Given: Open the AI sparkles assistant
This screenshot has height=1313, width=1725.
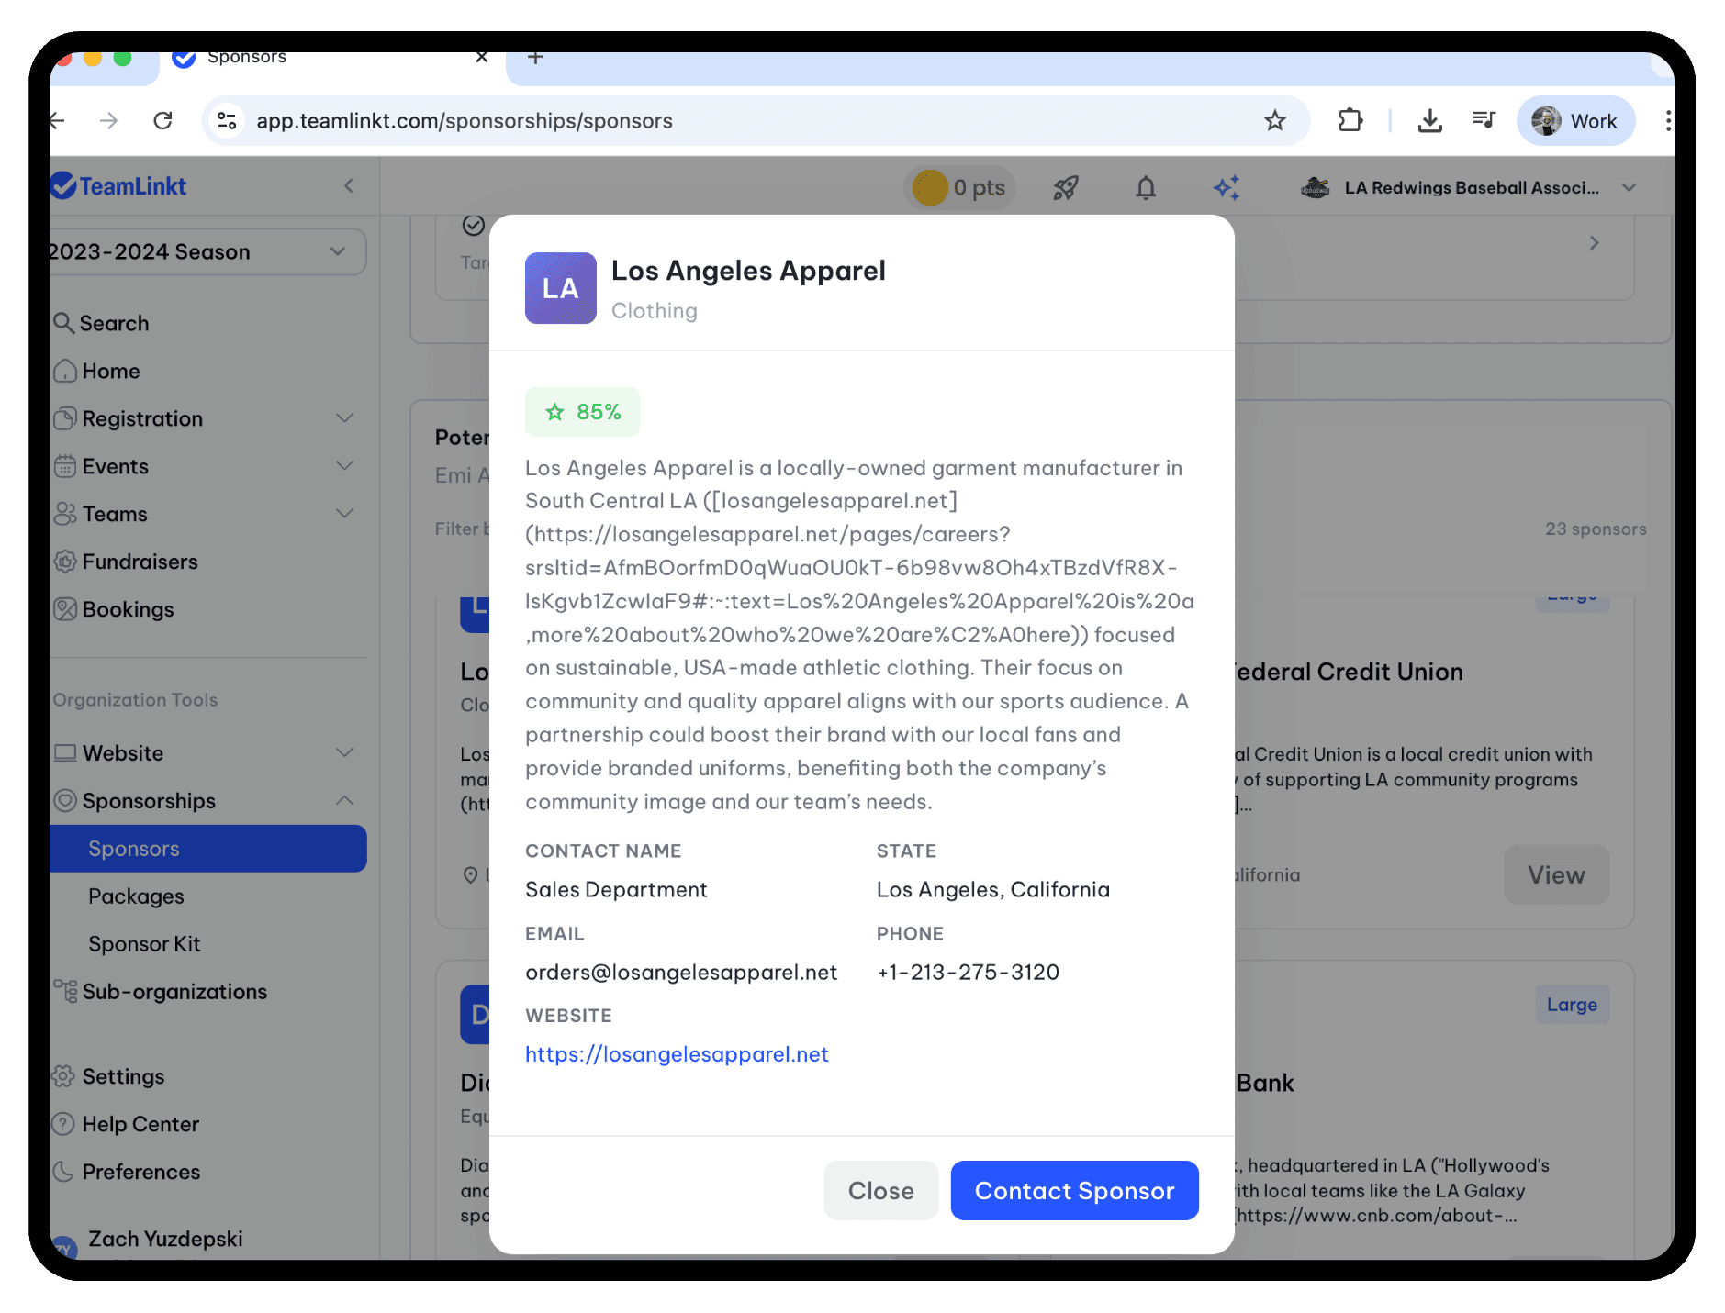Looking at the screenshot, I should [1226, 187].
